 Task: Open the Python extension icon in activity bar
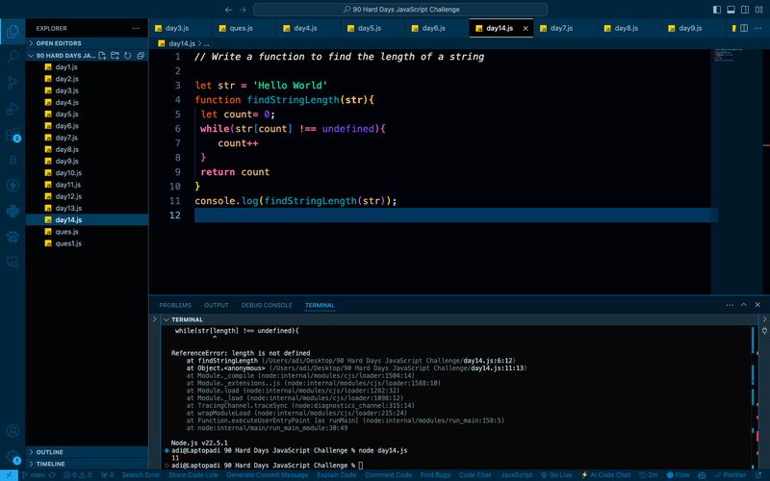tap(13, 211)
